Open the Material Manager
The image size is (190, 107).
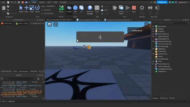[90, 10]
